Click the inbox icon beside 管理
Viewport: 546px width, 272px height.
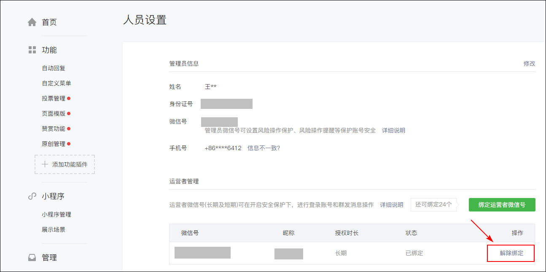tap(32, 258)
